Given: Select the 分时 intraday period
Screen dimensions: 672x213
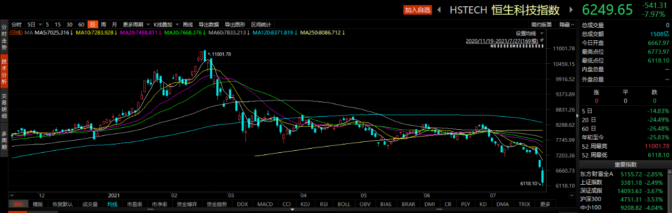Looking at the screenshot, I should [16, 25].
